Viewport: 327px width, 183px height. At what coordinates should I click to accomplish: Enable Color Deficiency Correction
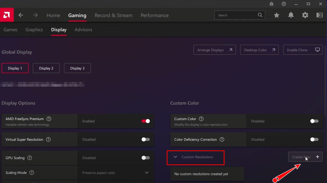click(314, 139)
